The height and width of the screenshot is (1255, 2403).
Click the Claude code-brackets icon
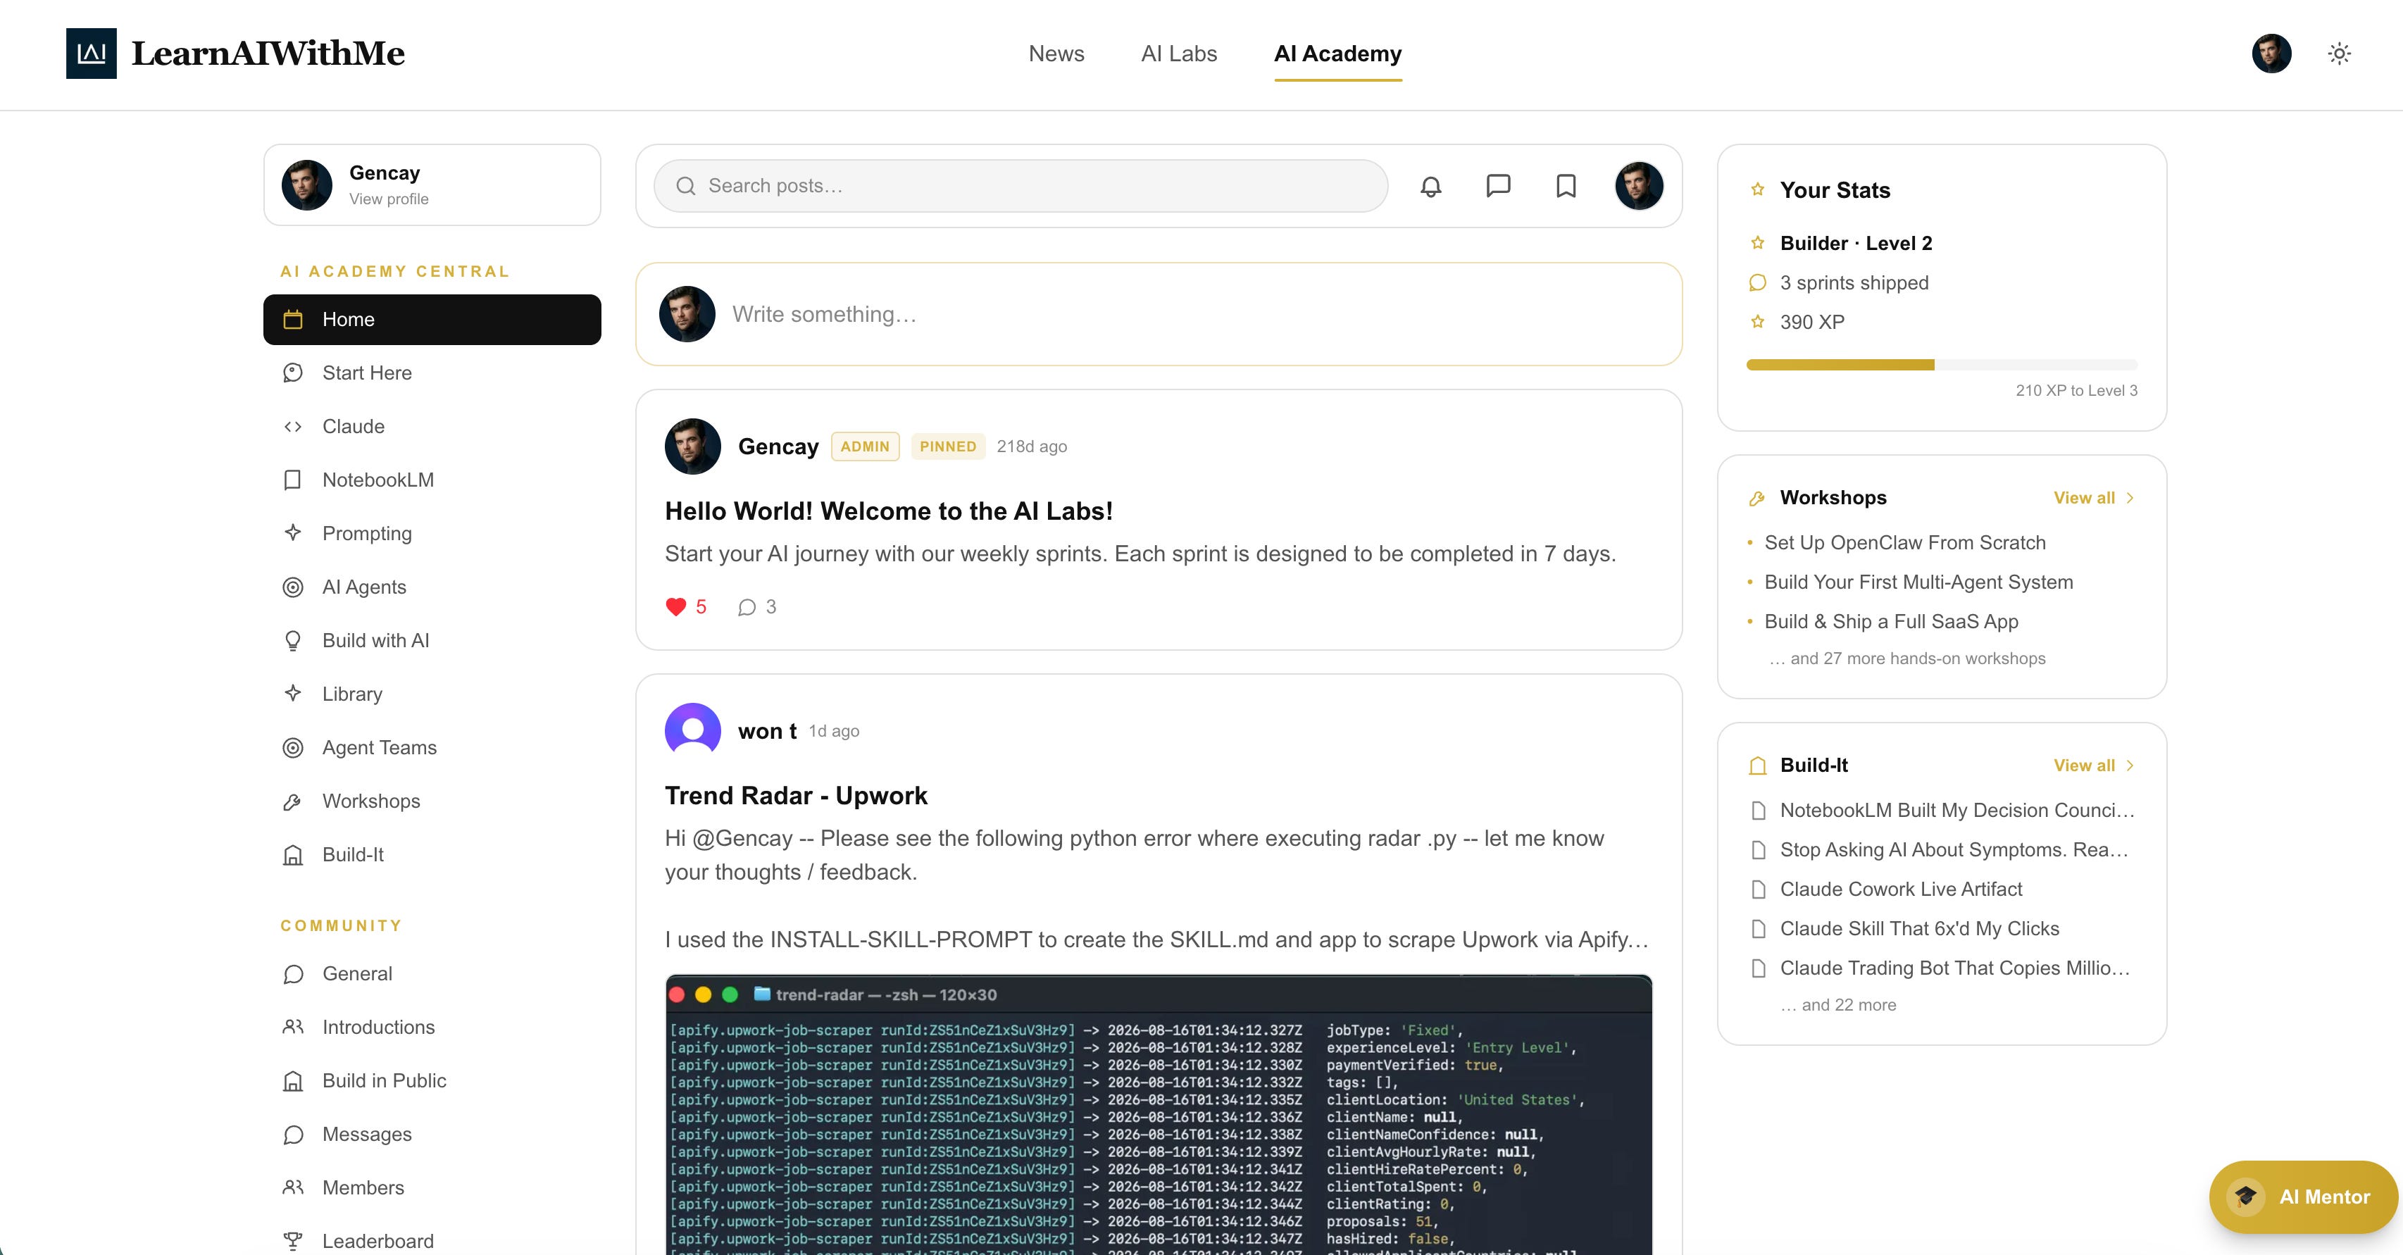click(x=293, y=426)
